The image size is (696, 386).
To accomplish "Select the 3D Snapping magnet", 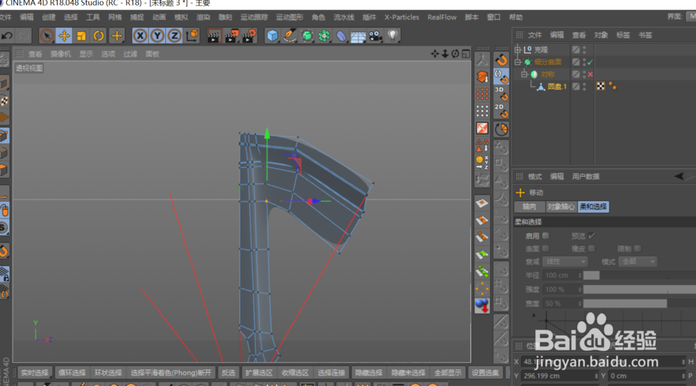I will click(x=502, y=94).
